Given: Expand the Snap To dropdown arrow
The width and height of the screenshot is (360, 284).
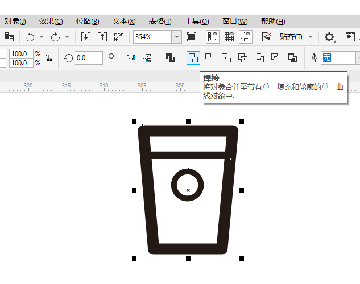Looking at the screenshot, I should (x=311, y=37).
